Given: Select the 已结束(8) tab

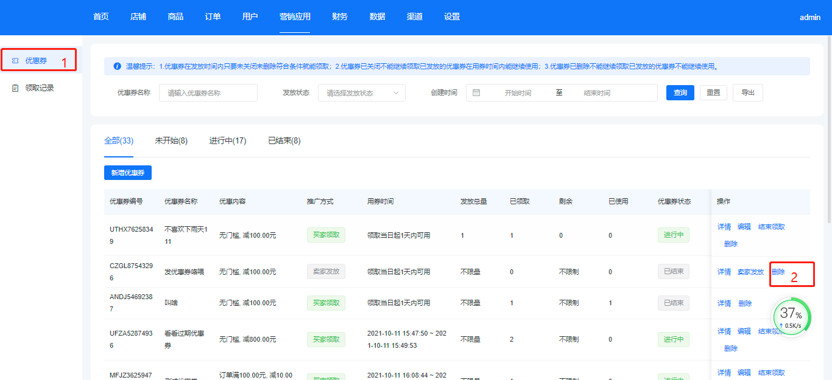Looking at the screenshot, I should (x=284, y=141).
